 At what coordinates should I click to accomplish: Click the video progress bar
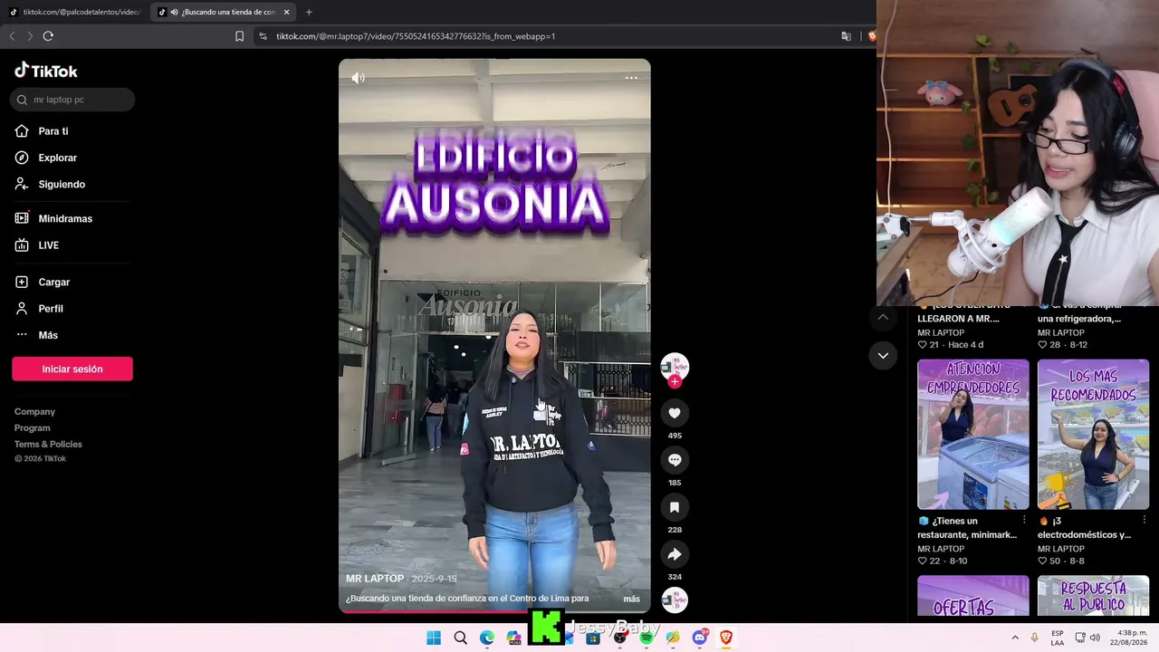point(494,611)
